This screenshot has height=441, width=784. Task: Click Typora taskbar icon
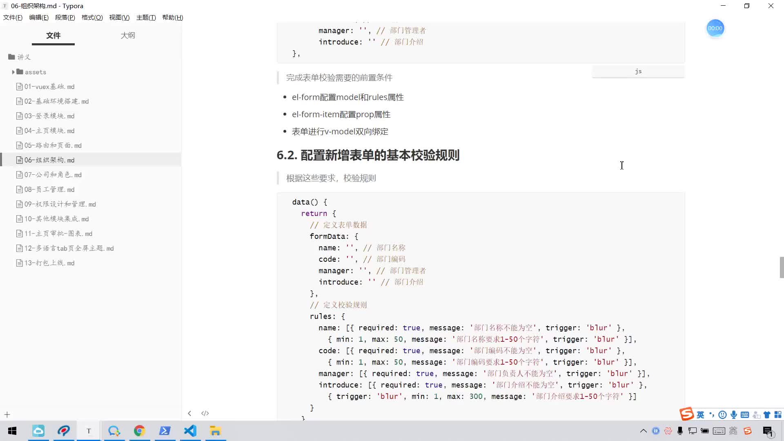tap(89, 431)
